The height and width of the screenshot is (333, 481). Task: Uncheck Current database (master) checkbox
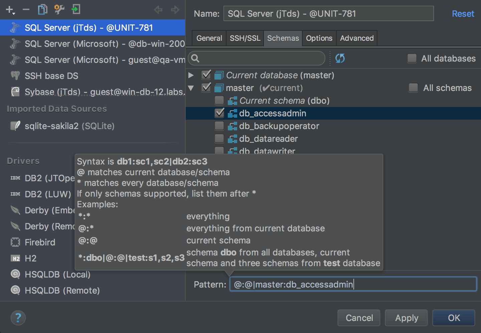pyautogui.click(x=206, y=75)
